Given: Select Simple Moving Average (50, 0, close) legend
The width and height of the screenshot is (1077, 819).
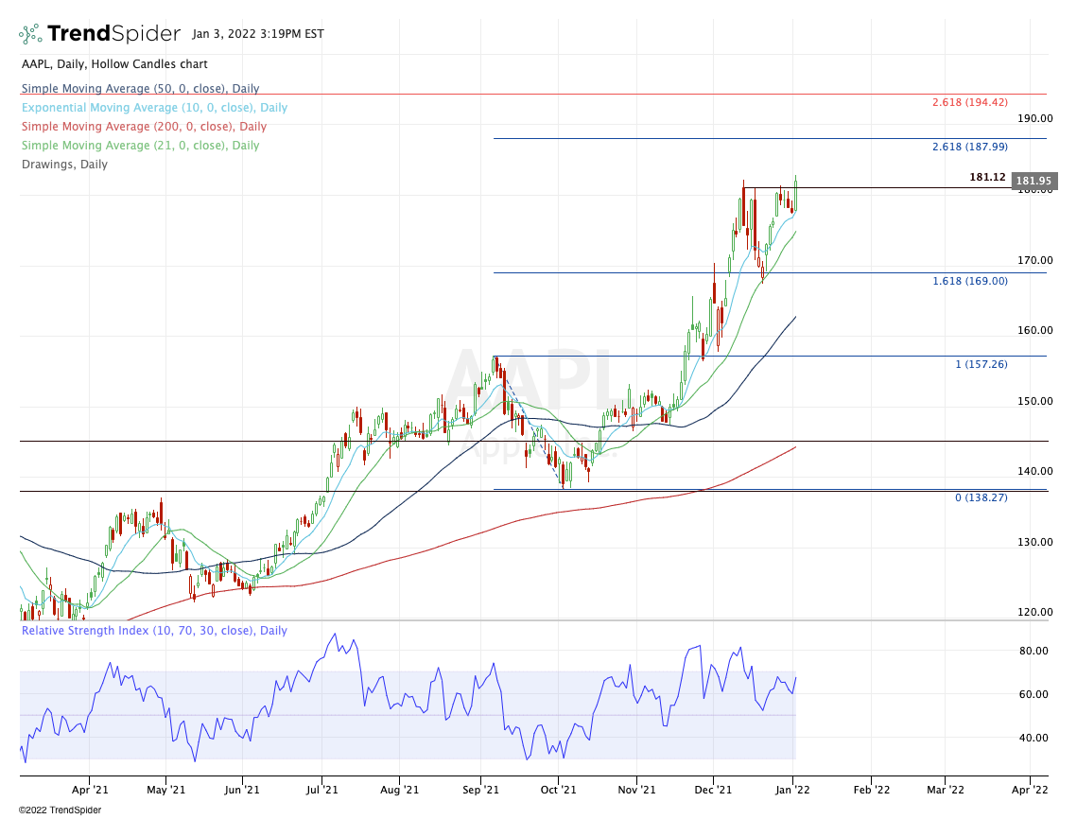Looking at the screenshot, I should point(140,89).
